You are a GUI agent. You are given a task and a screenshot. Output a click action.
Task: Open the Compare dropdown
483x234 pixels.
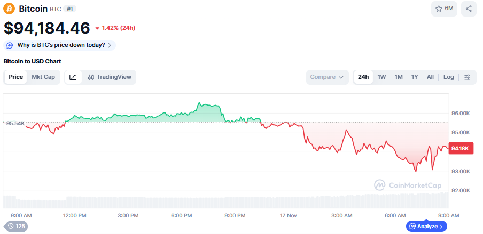326,77
